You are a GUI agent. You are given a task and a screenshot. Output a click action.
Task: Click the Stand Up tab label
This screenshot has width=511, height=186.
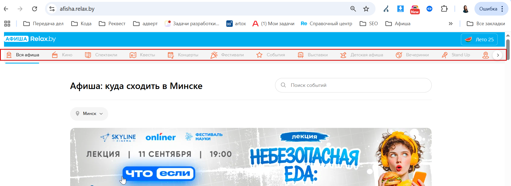(x=461, y=55)
